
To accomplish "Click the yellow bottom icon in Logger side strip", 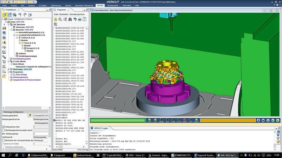I will pos(278,143).
